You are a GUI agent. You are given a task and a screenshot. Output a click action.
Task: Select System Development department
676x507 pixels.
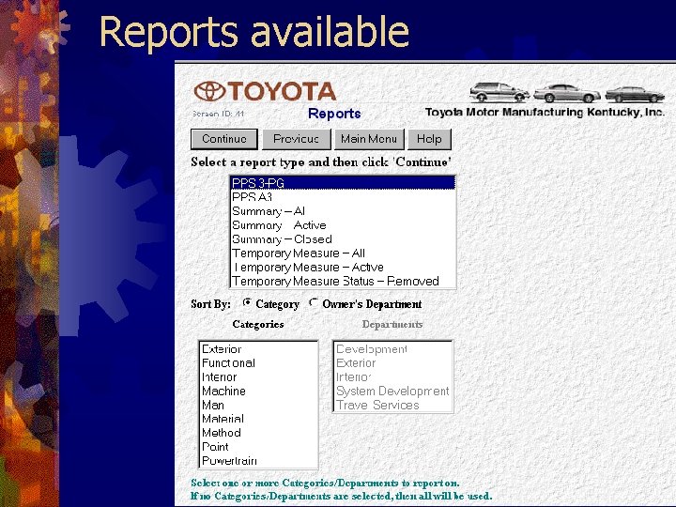tap(392, 391)
